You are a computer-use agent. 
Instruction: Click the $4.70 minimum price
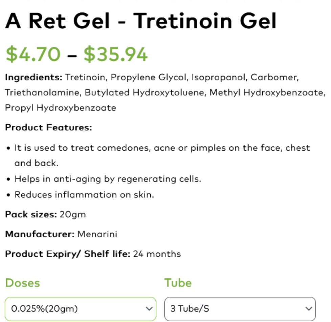(33, 54)
